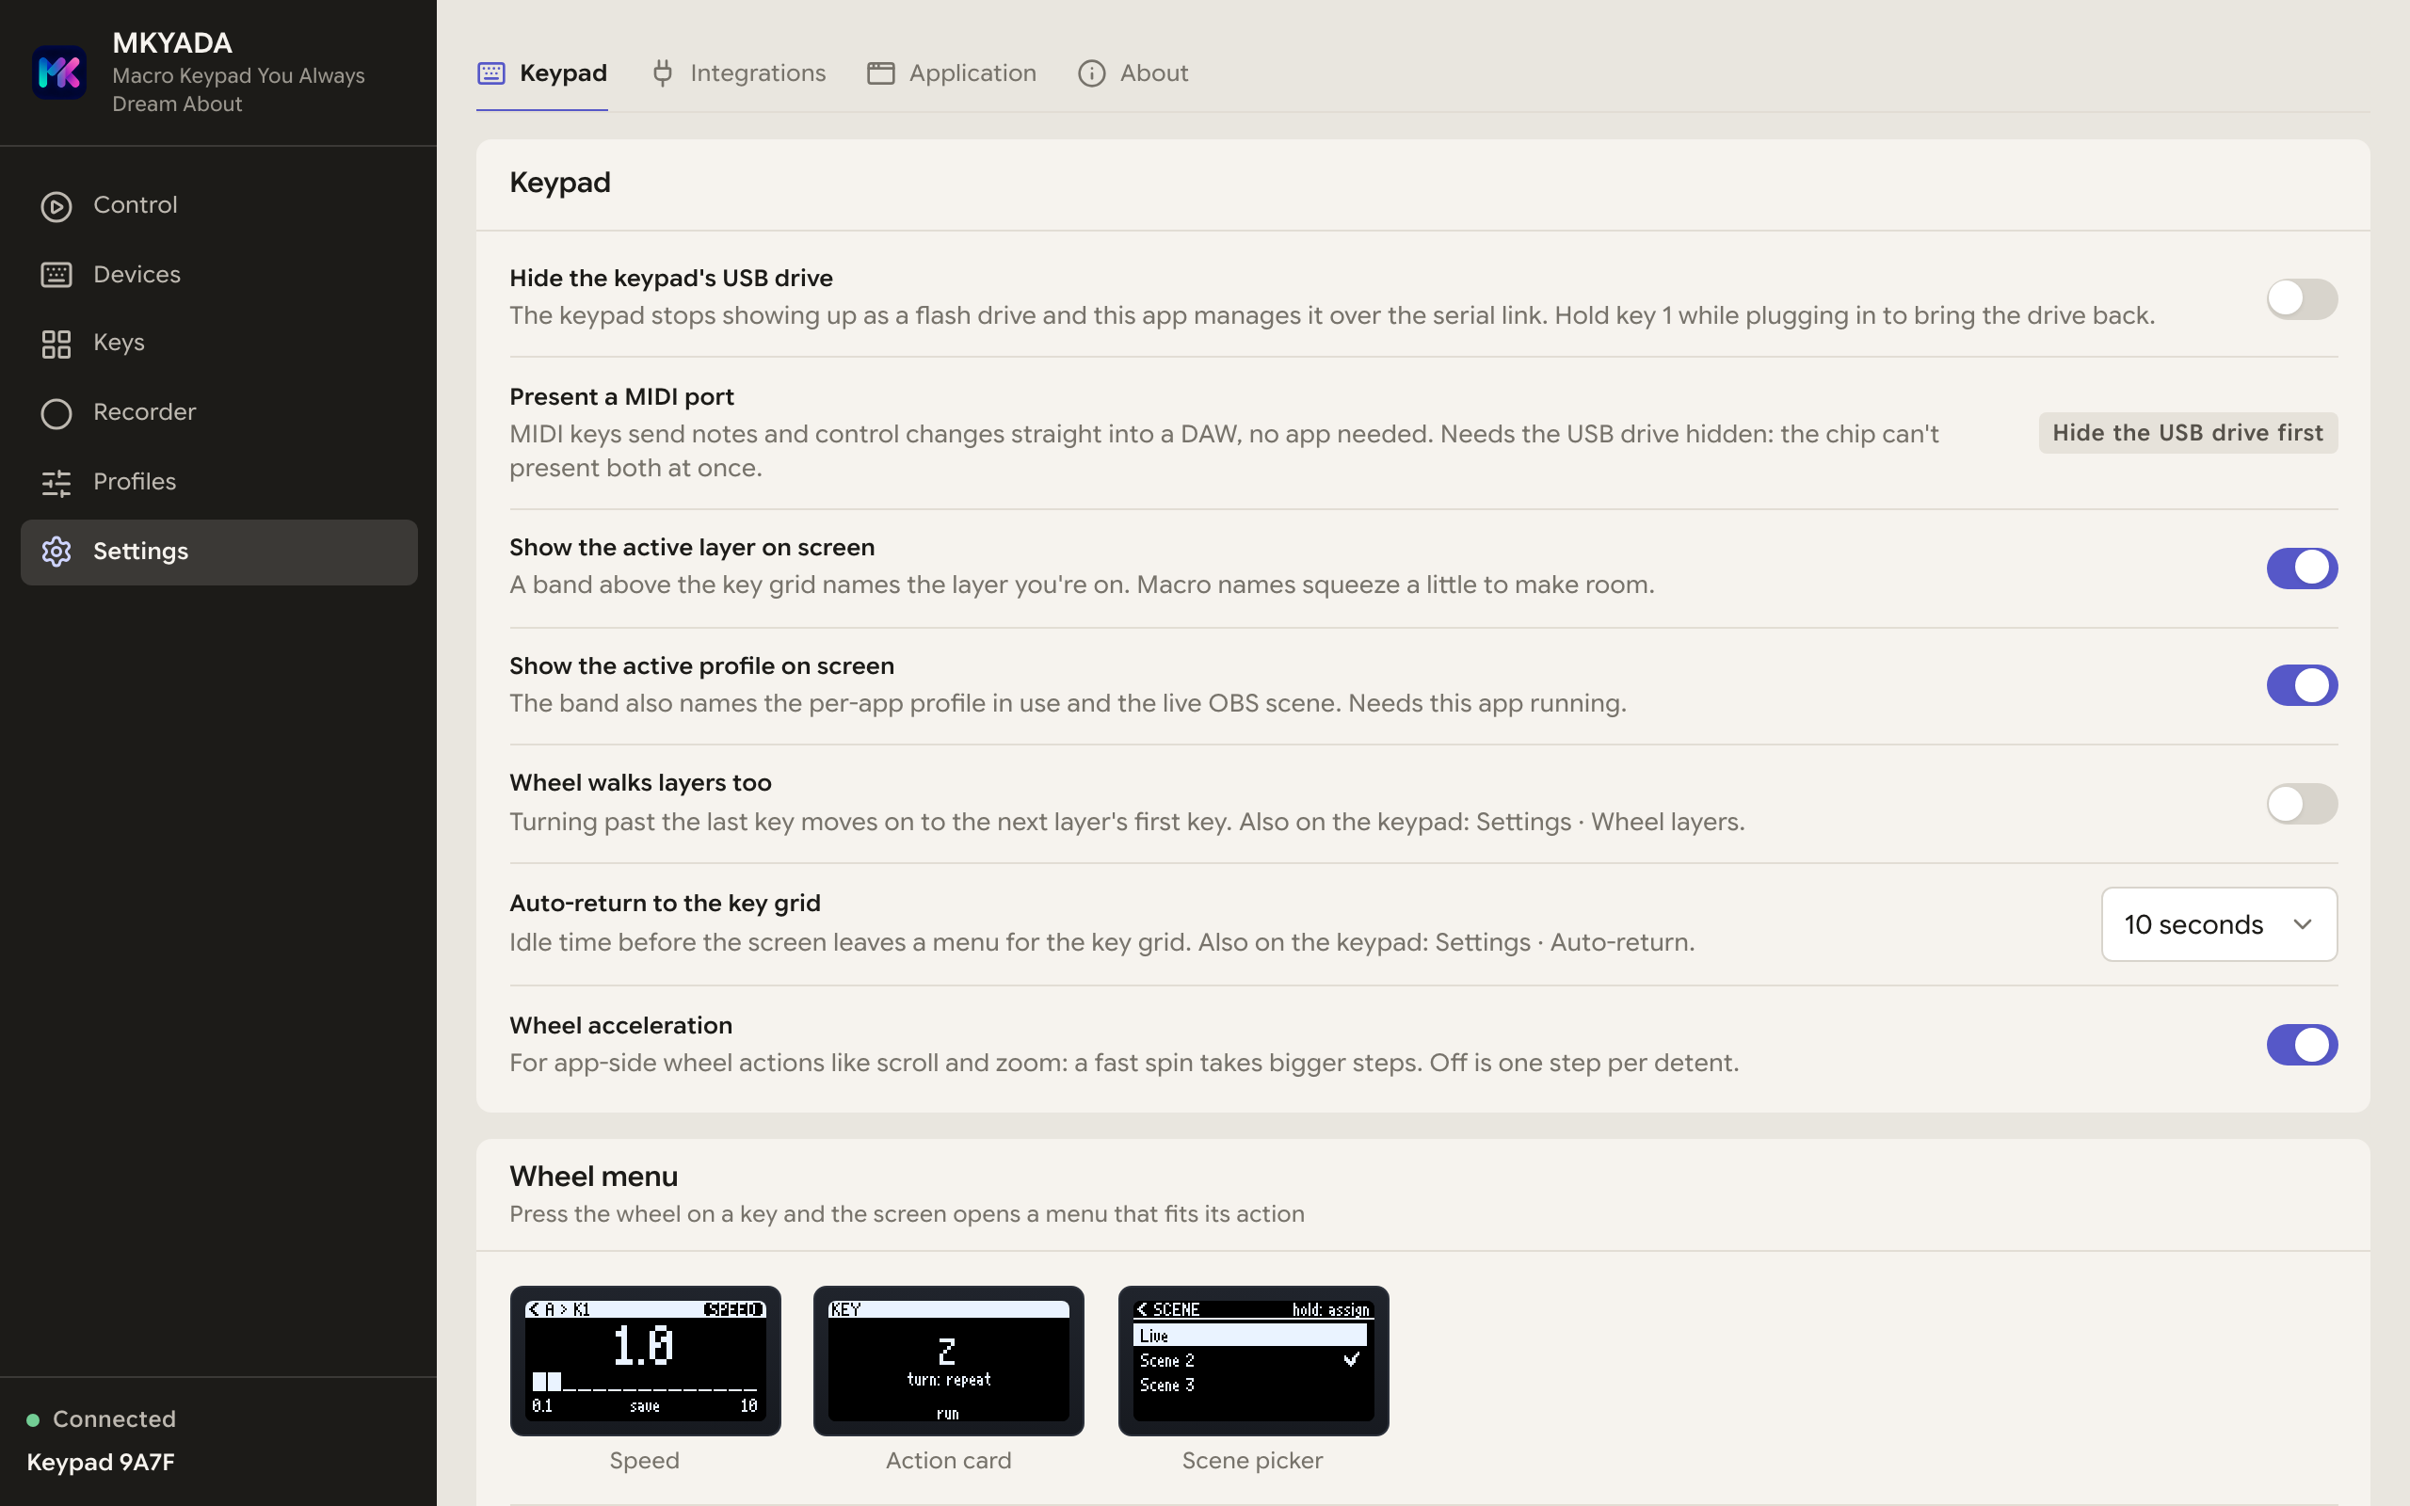Click the Auto-return to the key grid title
The image size is (2410, 1506).
point(666,904)
